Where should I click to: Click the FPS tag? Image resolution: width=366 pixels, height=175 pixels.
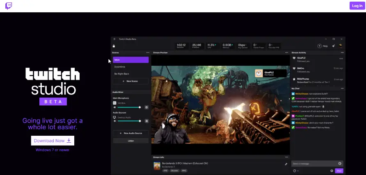coord(165,171)
